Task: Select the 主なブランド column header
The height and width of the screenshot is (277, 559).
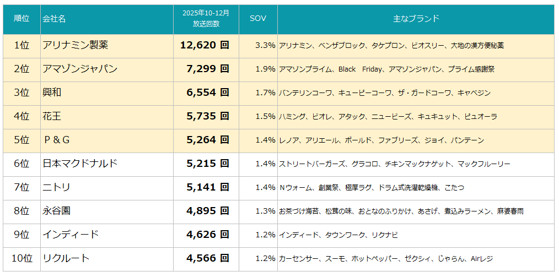Action: point(416,19)
